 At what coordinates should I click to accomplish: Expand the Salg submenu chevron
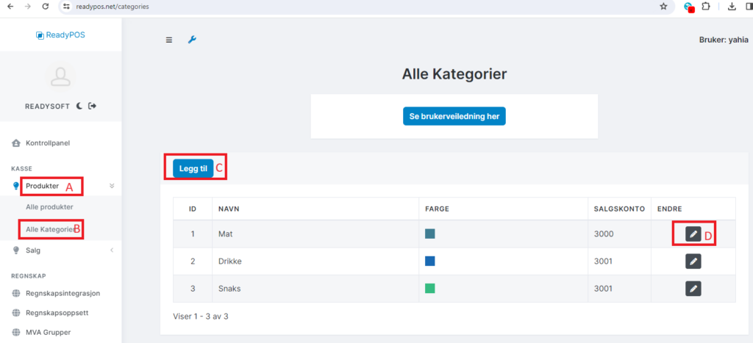coord(112,250)
